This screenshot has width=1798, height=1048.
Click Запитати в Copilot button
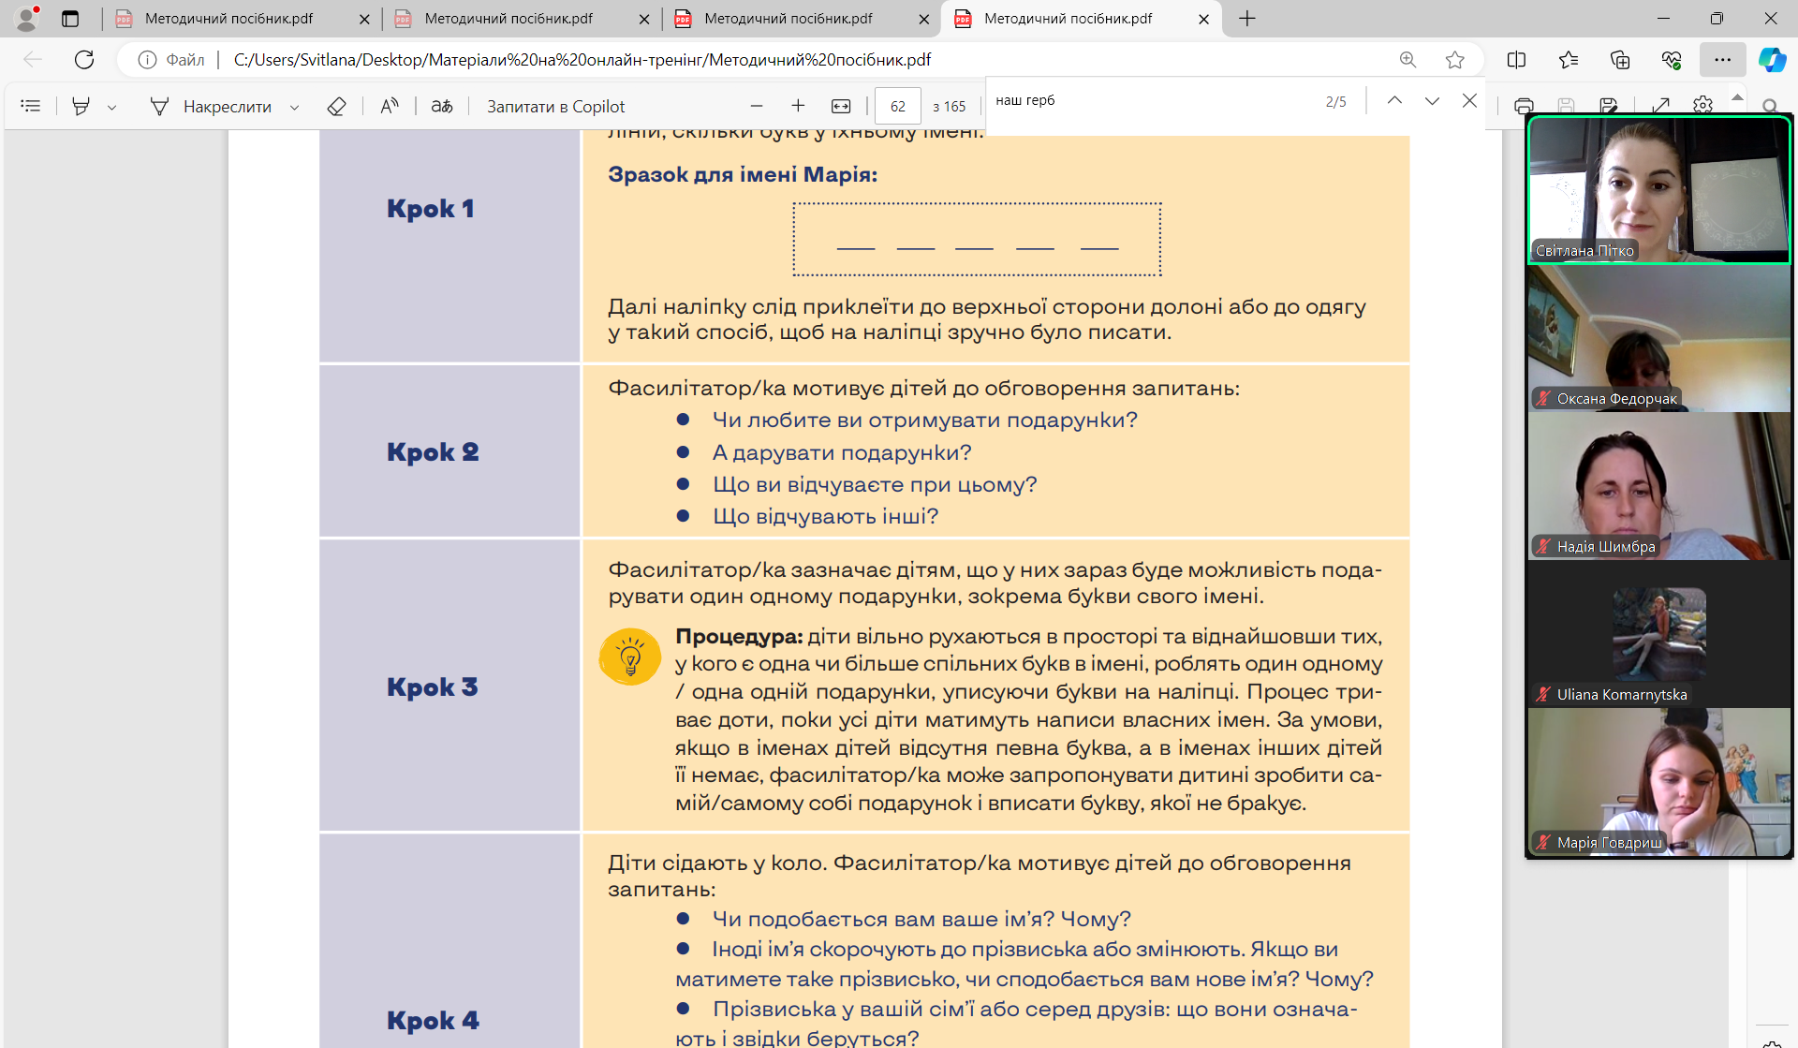tap(555, 106)
